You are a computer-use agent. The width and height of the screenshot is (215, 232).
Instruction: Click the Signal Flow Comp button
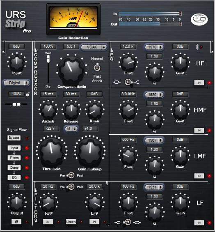pos(14,168)
